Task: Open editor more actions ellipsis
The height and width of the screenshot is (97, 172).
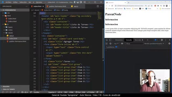Action: pyautogui.click(x=101, y=6)
